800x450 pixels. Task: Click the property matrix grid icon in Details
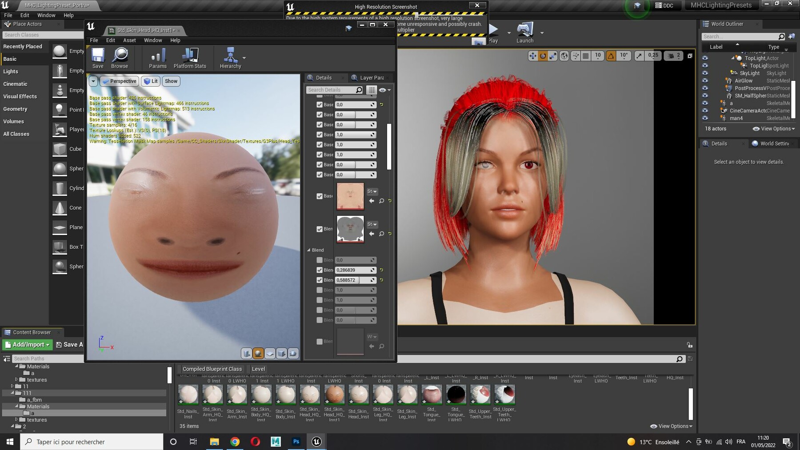pos(372,90)
